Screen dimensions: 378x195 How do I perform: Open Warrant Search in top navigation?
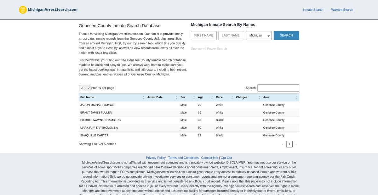click(x=342, y=10)
